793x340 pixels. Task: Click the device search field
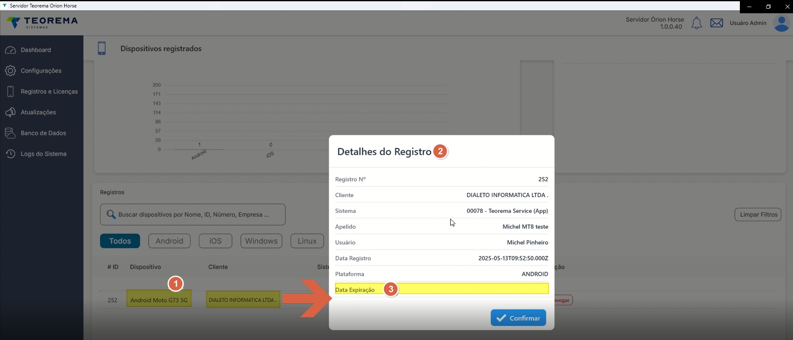click(193, 215)
